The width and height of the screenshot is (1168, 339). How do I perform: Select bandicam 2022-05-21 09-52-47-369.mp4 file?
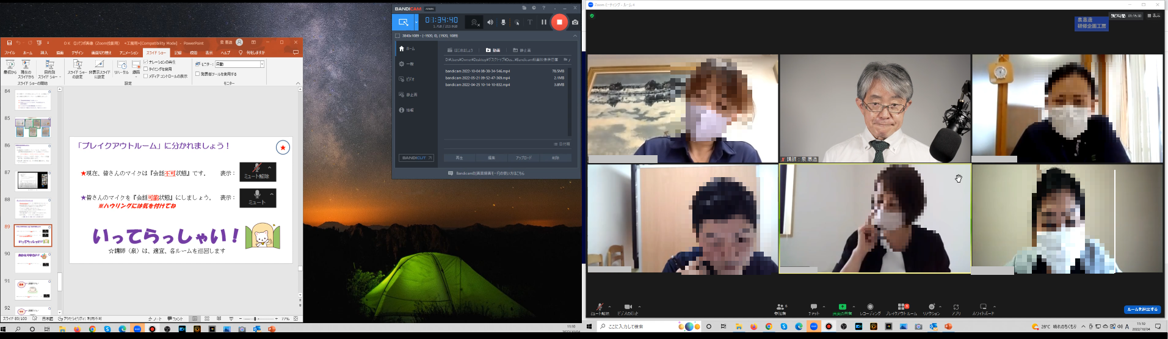(504, 78)
